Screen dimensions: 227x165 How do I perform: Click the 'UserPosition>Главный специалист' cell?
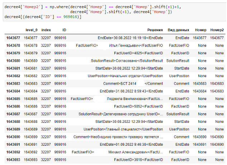pos(123,129)
